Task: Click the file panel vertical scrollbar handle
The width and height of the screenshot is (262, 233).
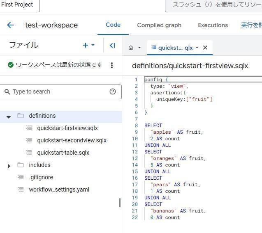Action: (120, 203)
